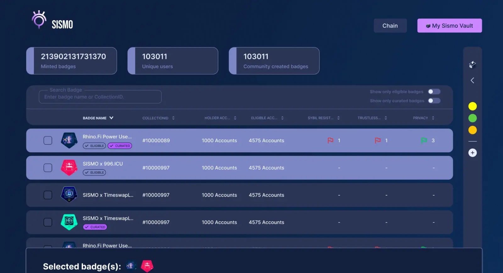Select the green color dot in sidebar
Viewport: 503px width, 273px height.
[x=473, y=118]
